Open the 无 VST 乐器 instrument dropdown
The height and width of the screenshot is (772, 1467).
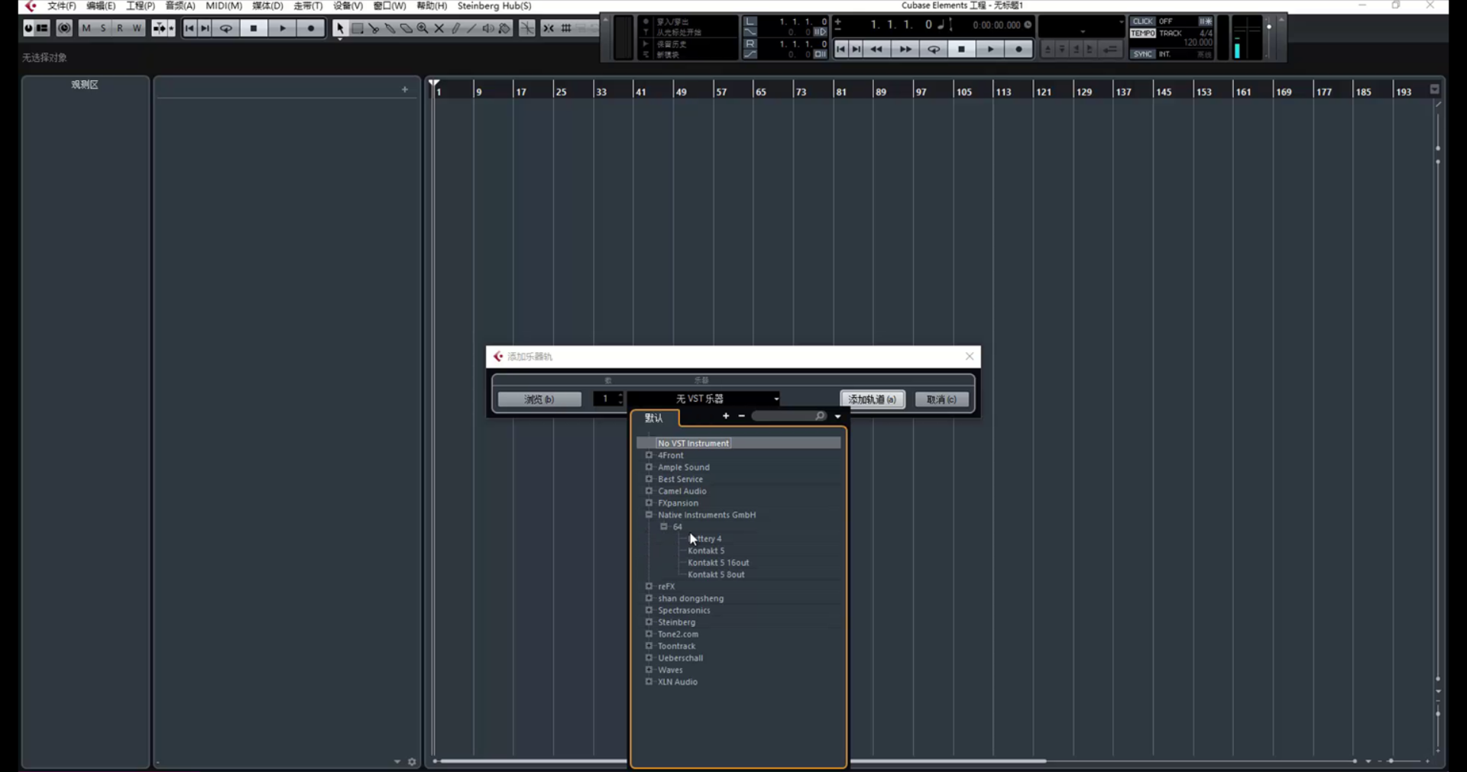point(704,399)
